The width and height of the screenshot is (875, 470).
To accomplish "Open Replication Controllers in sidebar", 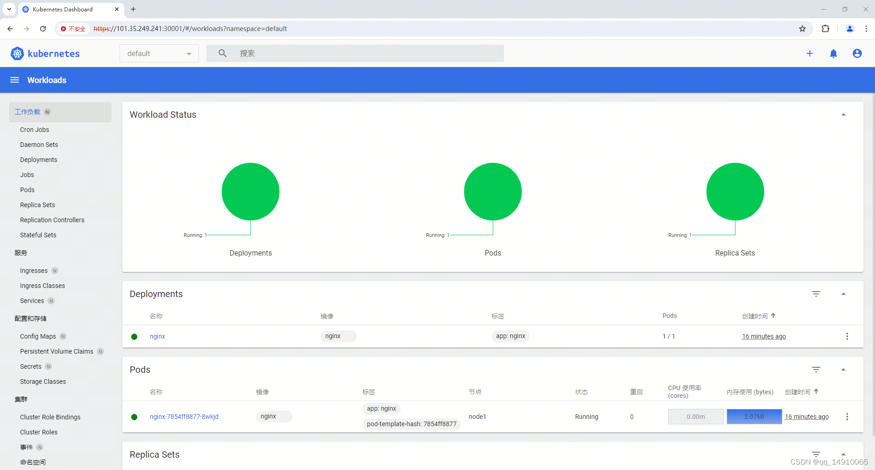I will 52,220.
